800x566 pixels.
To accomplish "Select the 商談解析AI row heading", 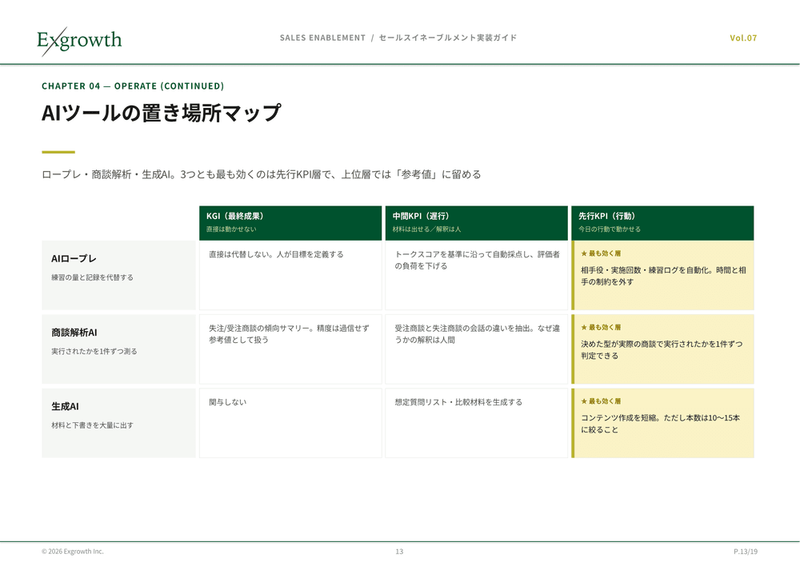I will click(x=74, y=333).
